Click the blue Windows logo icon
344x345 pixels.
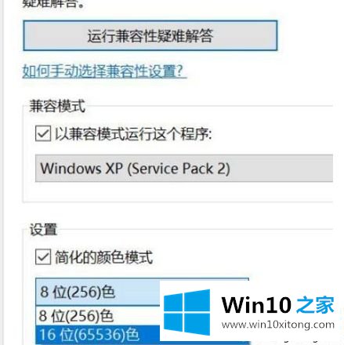point(187,312)
